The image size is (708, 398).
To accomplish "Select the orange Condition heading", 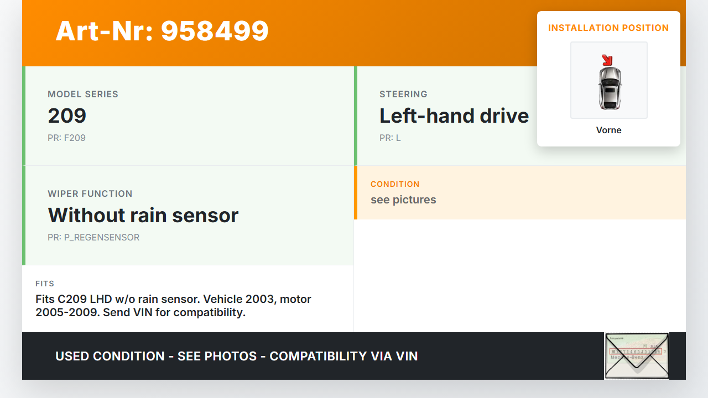I will (x=395, y=184).
